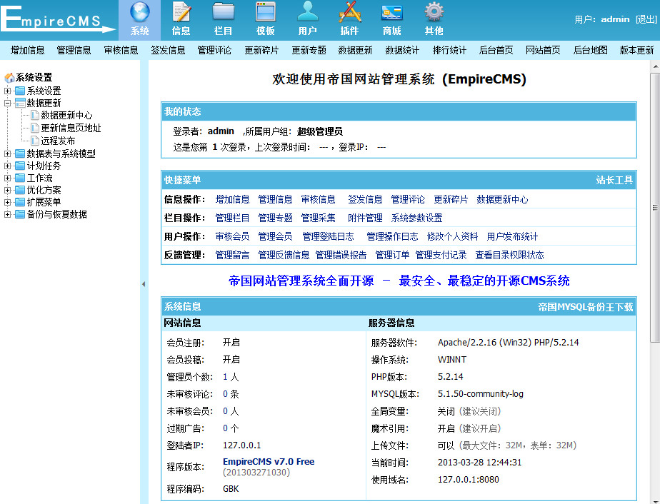Viewport: 660px width, 504px height.
Task: Expand the 系统设置 tree node
Action: click(7, 91)
